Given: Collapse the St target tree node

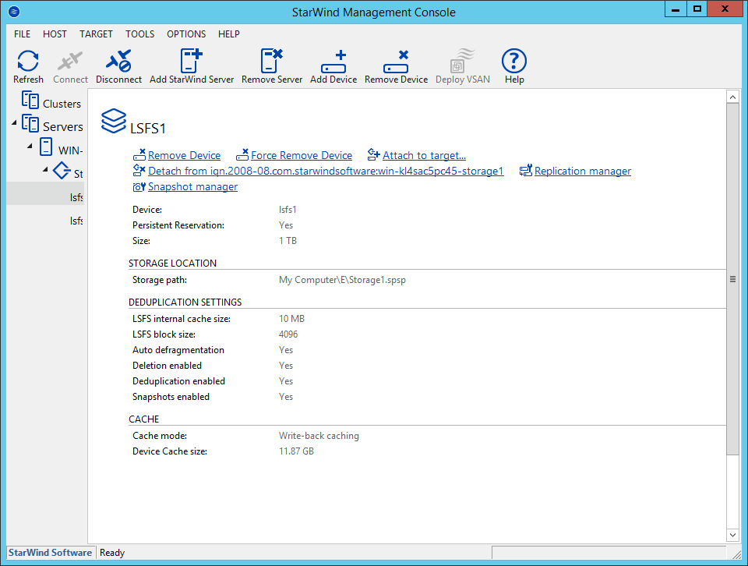Looking at the screenshot, I should click(x=46, y=169).
